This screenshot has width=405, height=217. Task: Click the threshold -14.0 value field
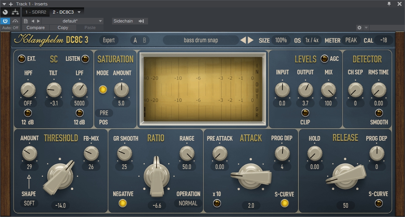coord(60,206)
